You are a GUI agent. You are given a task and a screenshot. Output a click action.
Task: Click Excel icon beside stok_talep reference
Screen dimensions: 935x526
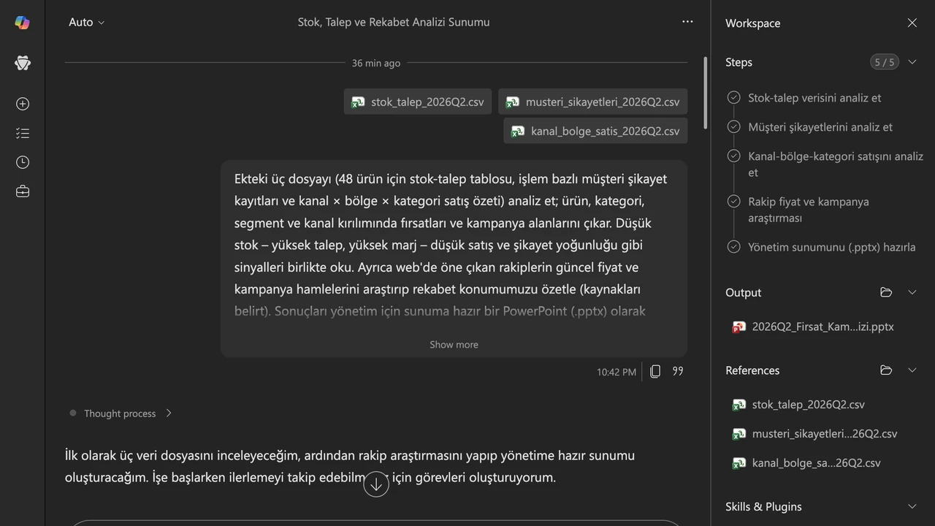[x=739, y=405]
